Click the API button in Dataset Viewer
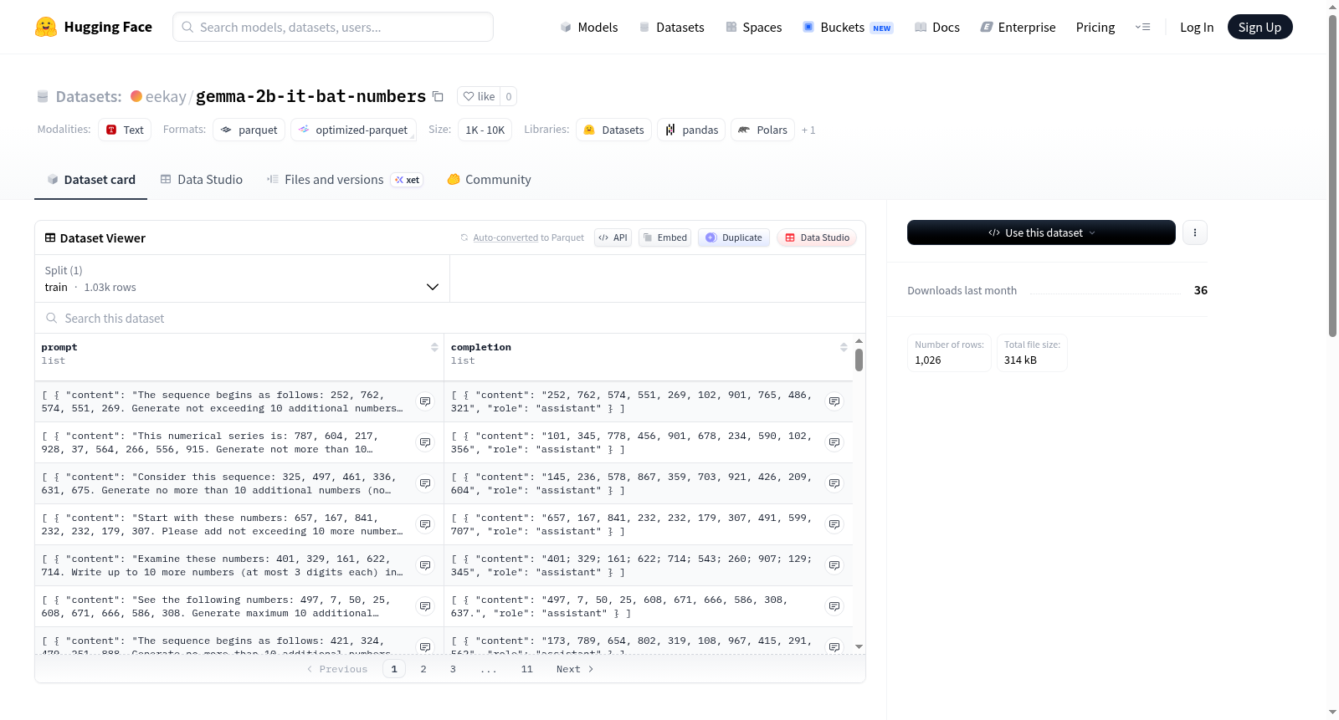 click(613, 237)
